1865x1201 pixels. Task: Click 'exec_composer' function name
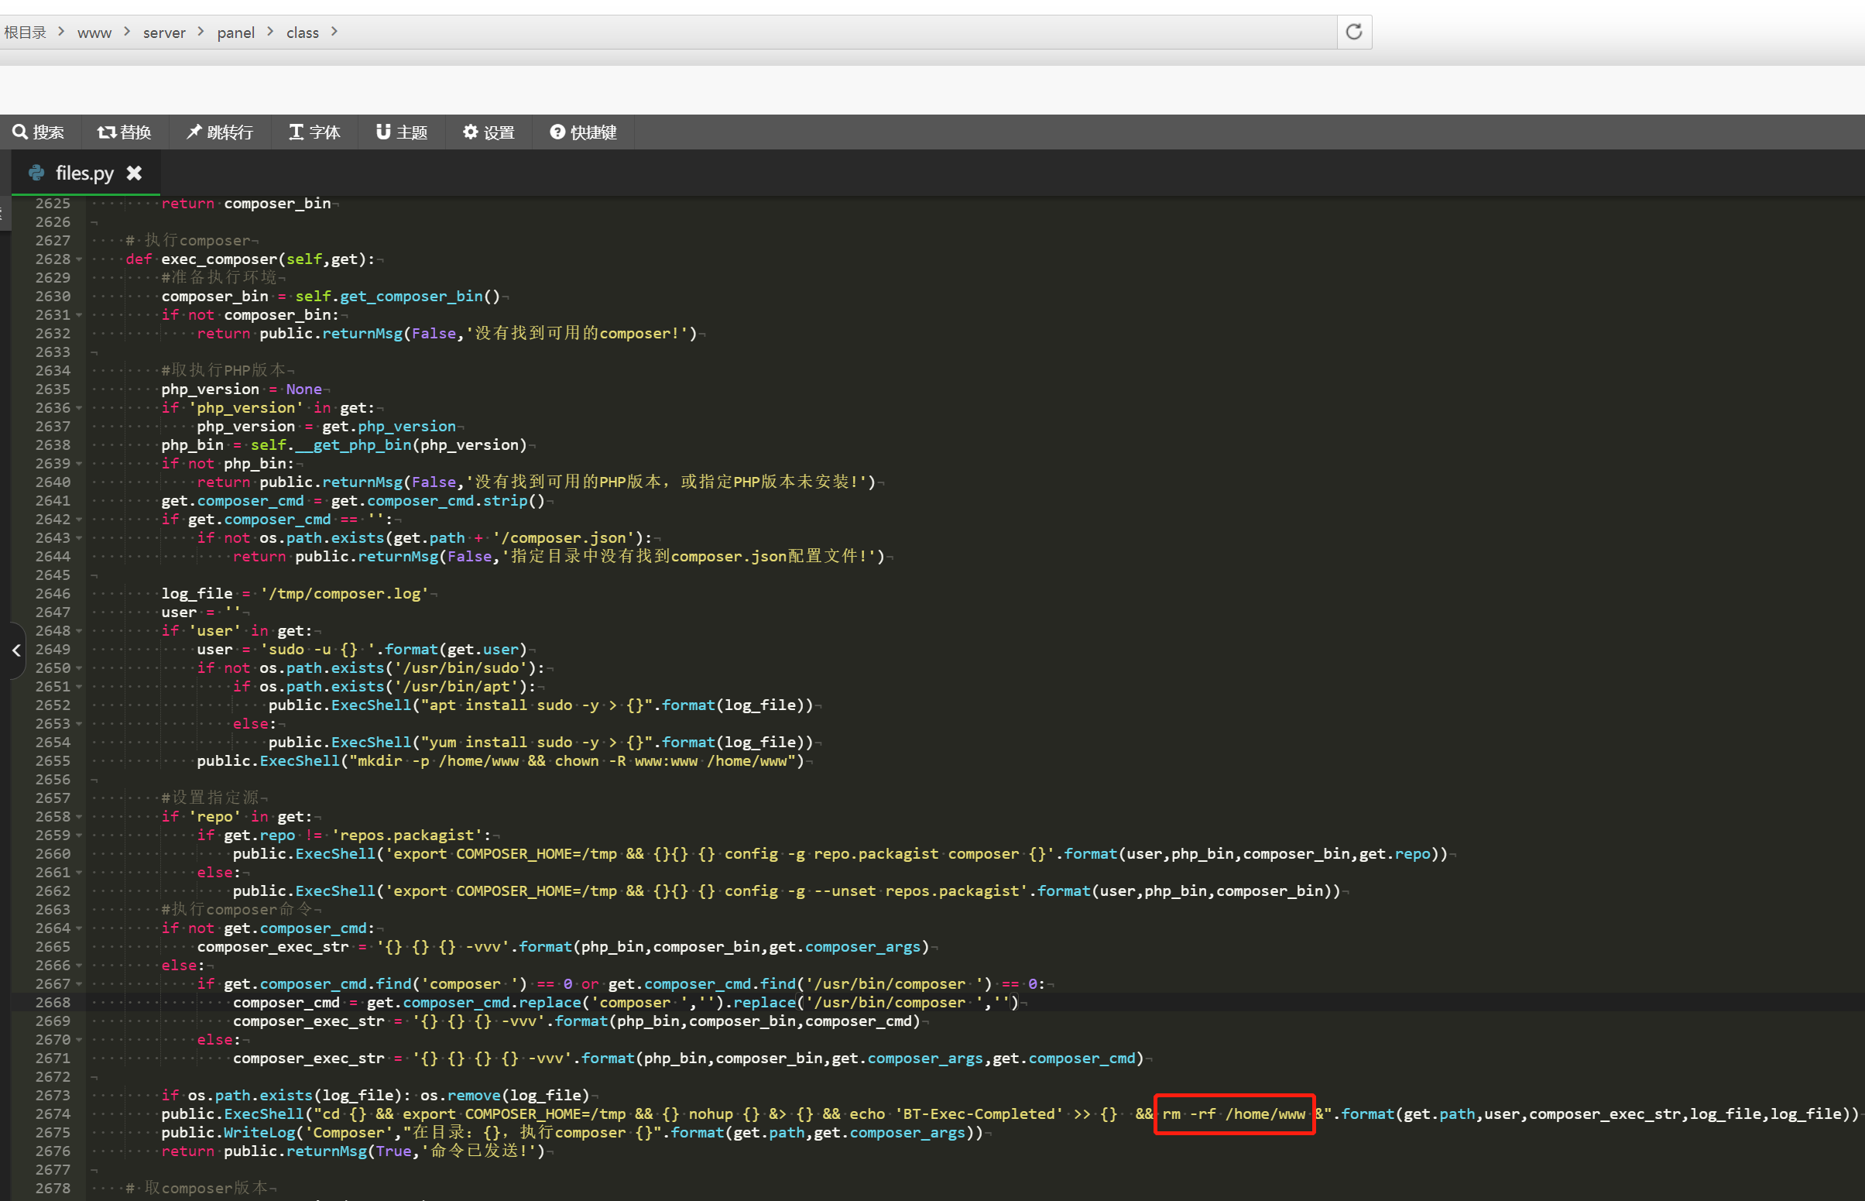pyautogui.click(x=219, y=259)
